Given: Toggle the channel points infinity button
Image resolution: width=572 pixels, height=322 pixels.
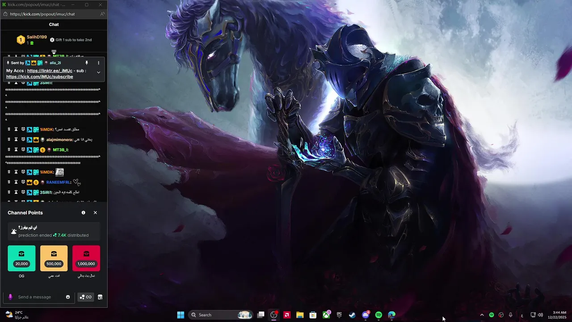Looking at the screenshot, I should pos(85,297).
